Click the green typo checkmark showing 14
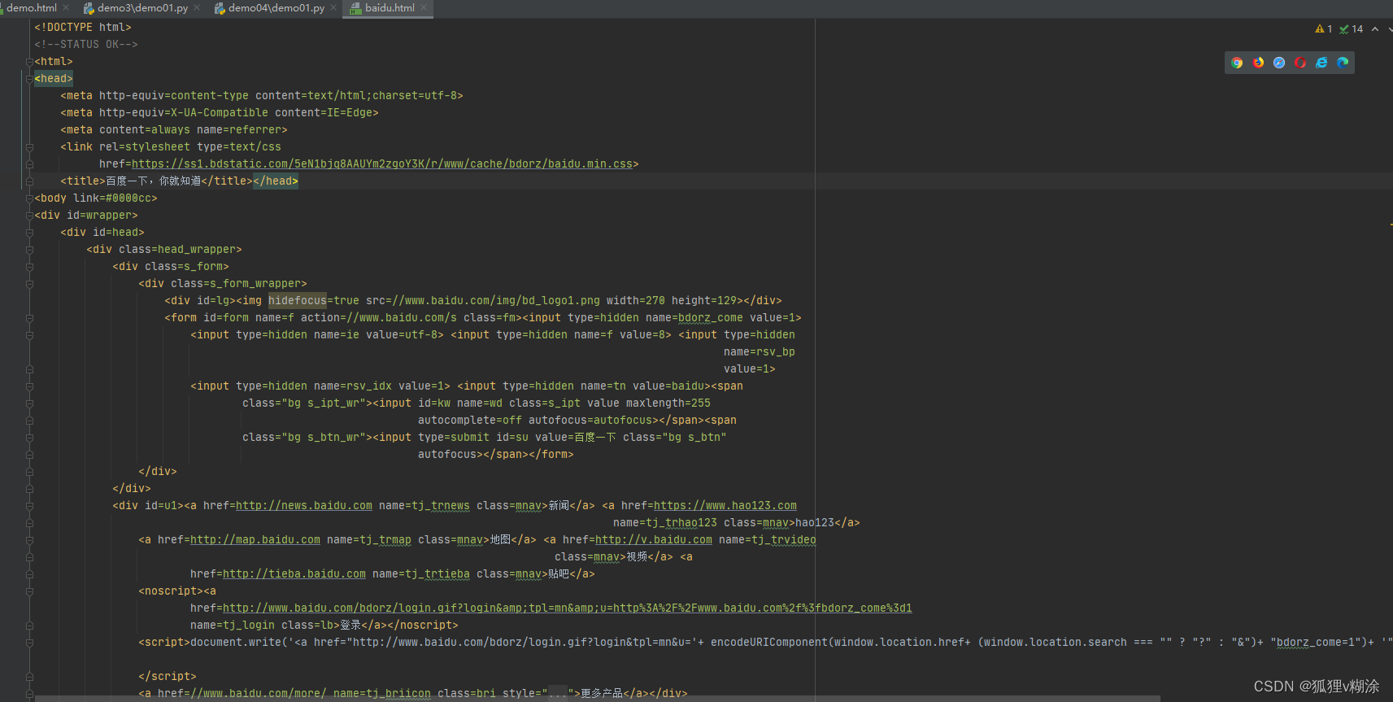The height and width of the screenshot is (702, 1393). [1352, 29]
